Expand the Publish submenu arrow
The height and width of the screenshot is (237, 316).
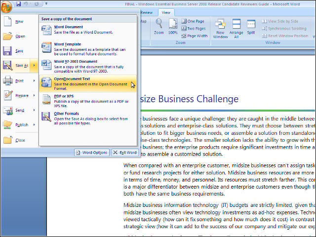click(x=34, y=125)
